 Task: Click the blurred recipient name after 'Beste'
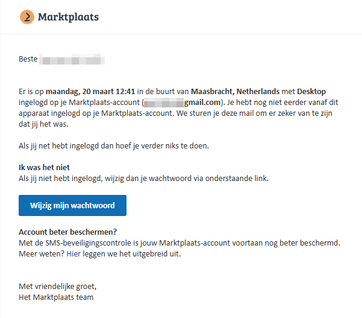point(72,60)
